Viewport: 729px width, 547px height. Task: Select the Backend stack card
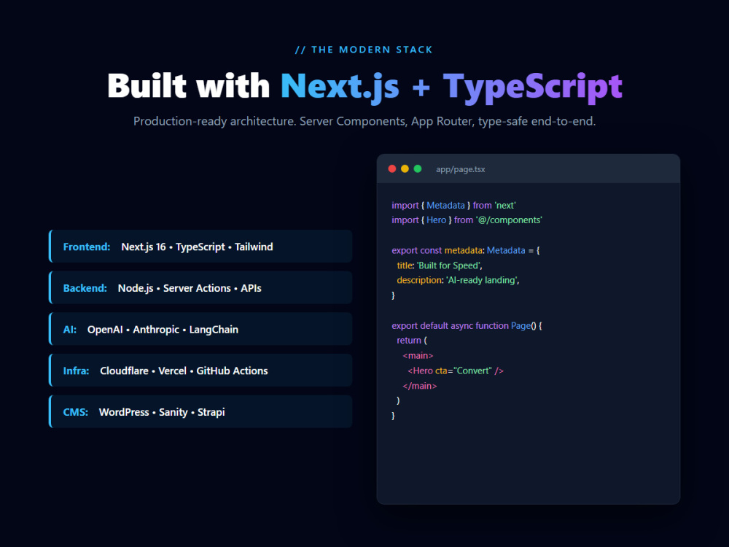coord(200,287)
